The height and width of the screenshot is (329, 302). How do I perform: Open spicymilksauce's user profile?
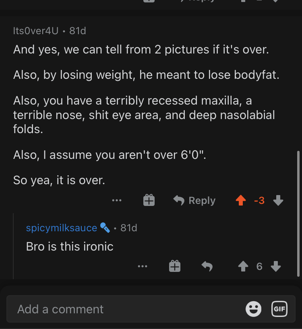coord(62,228)
